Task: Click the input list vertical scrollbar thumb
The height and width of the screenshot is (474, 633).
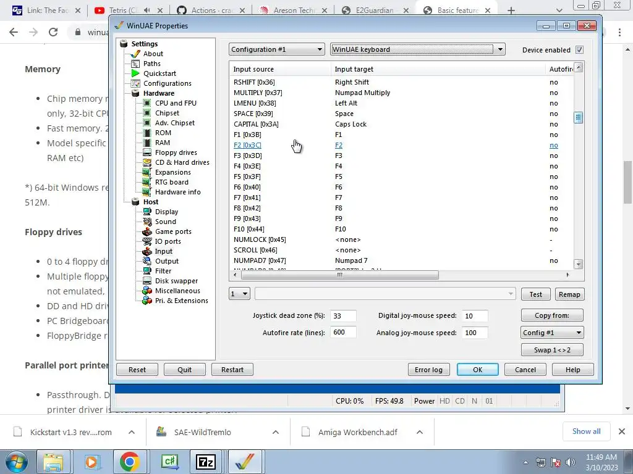Action: pyautogui.click(x=579, y=117)
